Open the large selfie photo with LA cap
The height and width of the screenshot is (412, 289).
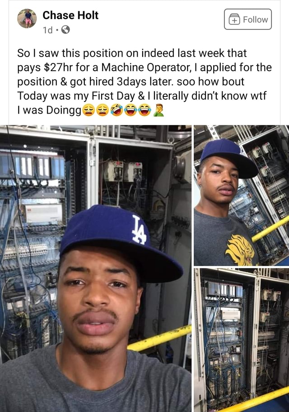[96, 268]
